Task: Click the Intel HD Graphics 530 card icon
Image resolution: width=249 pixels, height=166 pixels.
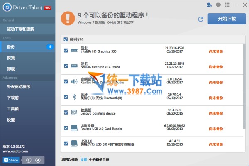Action: pyautogui.click(x=74, y=51)
